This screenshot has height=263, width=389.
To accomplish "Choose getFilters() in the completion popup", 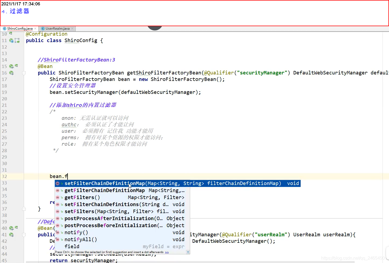I will [x=122, y=197].
